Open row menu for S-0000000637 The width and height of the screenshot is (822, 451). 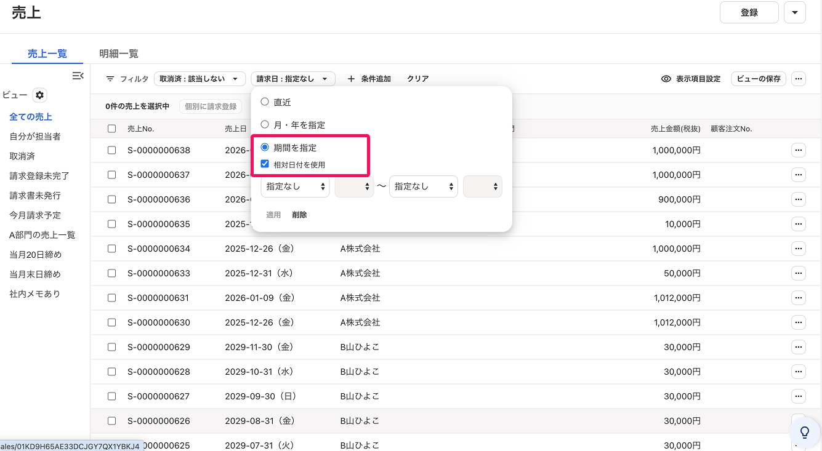(799, 175)
